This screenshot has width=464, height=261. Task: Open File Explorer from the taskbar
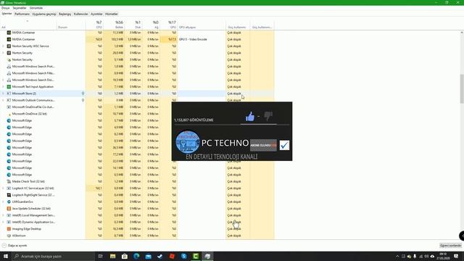click(x=113, y=256)
